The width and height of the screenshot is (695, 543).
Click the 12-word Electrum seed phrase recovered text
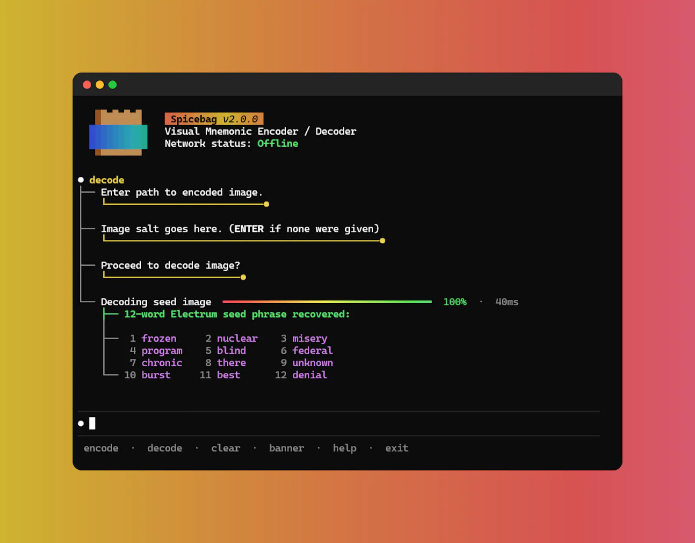point(237,314)
